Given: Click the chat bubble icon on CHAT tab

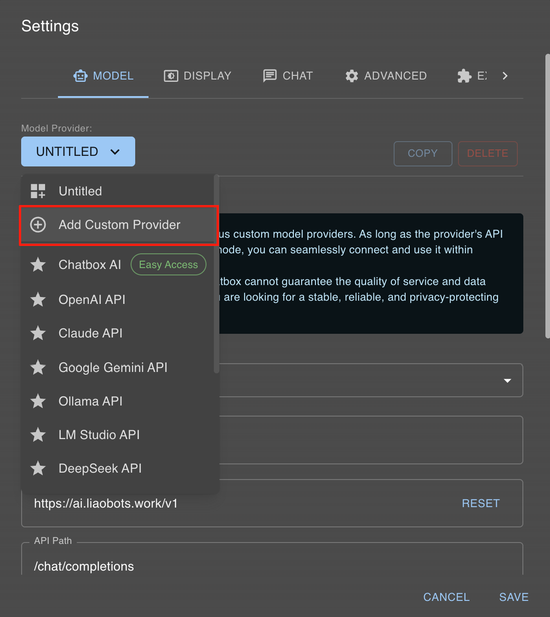Looking at the screenshot, I should (270, 76).
